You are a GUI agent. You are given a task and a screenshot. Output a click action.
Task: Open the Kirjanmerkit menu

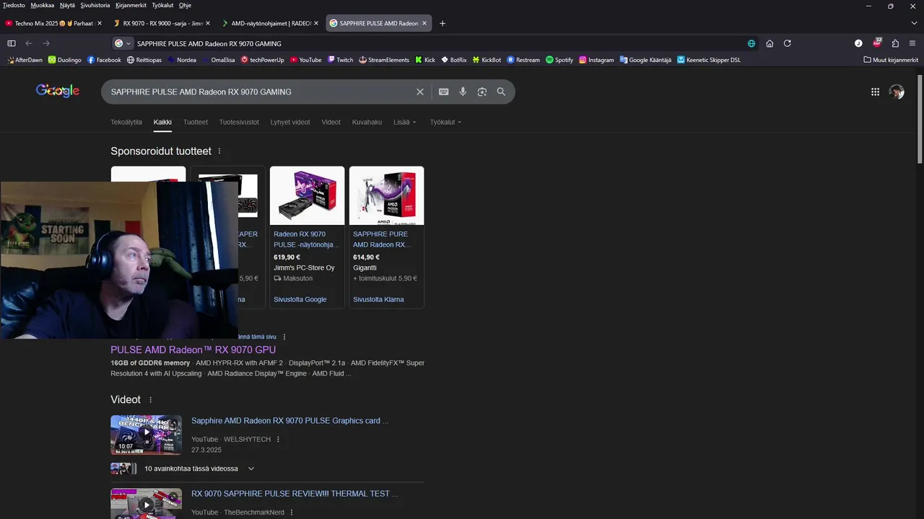click(x=131, y=5)
